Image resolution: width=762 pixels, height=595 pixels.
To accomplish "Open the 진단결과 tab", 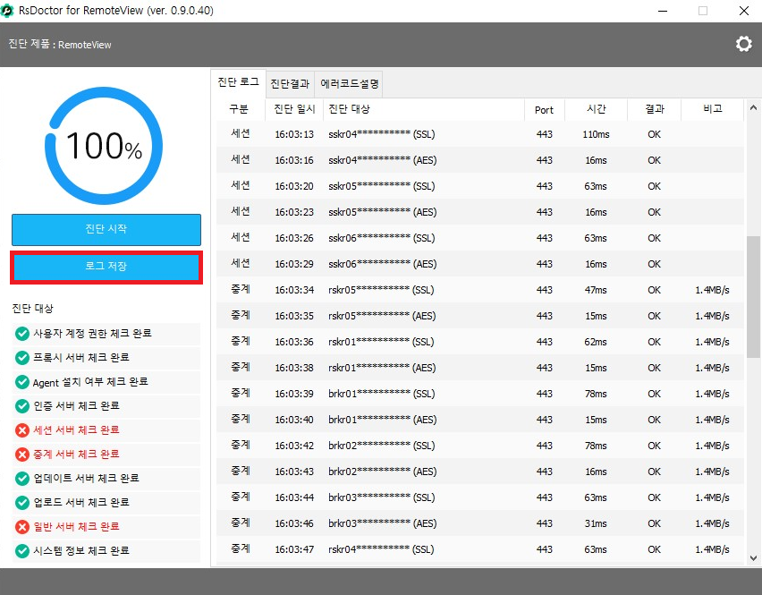I will [290, 84].
